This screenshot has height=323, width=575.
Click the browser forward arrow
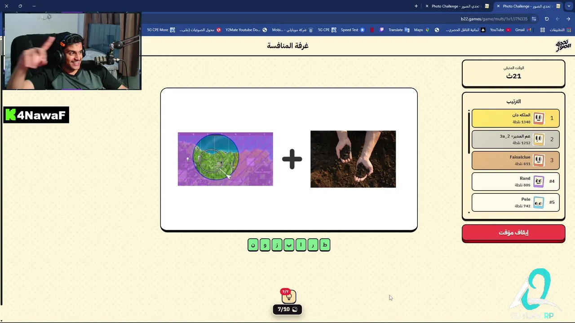pyautogui.click(x=568, y=19)
